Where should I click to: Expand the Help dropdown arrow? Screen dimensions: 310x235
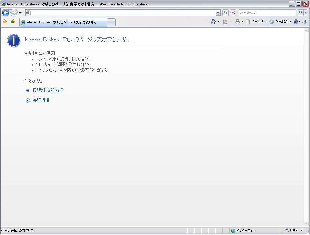pyautogui.click(x=299, y=22)
